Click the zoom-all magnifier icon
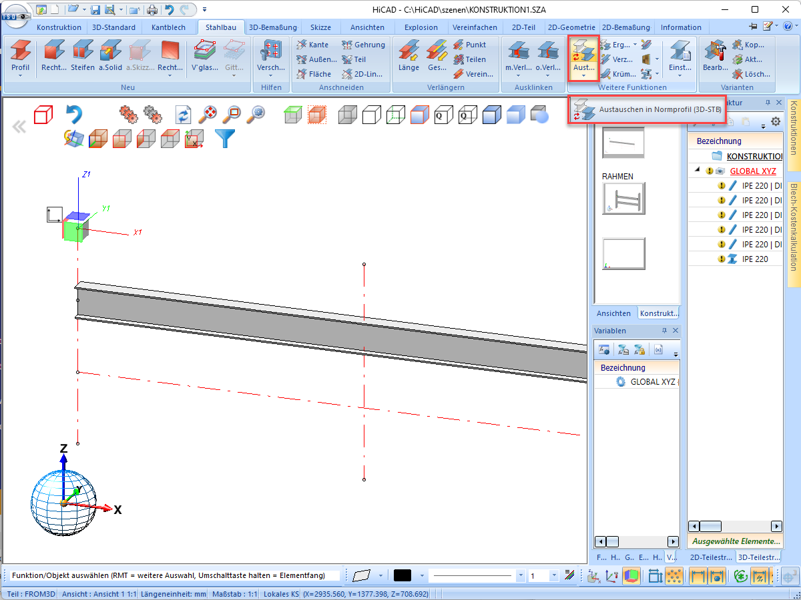 pyautogui.click(x=207, y=115)
